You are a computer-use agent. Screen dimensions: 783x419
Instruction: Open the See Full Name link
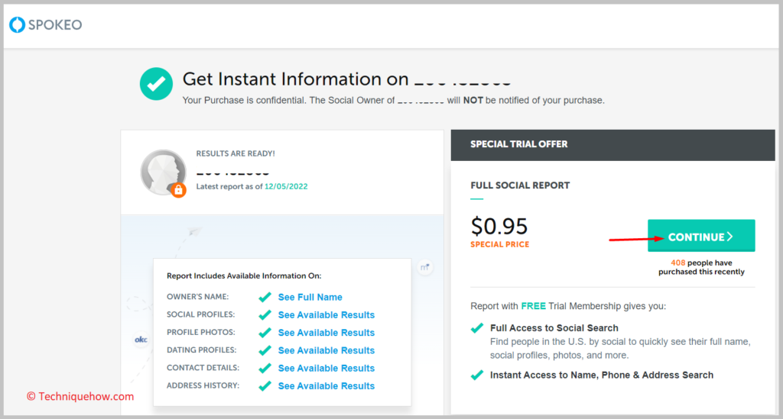310,298
